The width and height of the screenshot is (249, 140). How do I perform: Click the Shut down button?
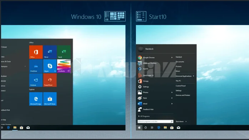179,121
